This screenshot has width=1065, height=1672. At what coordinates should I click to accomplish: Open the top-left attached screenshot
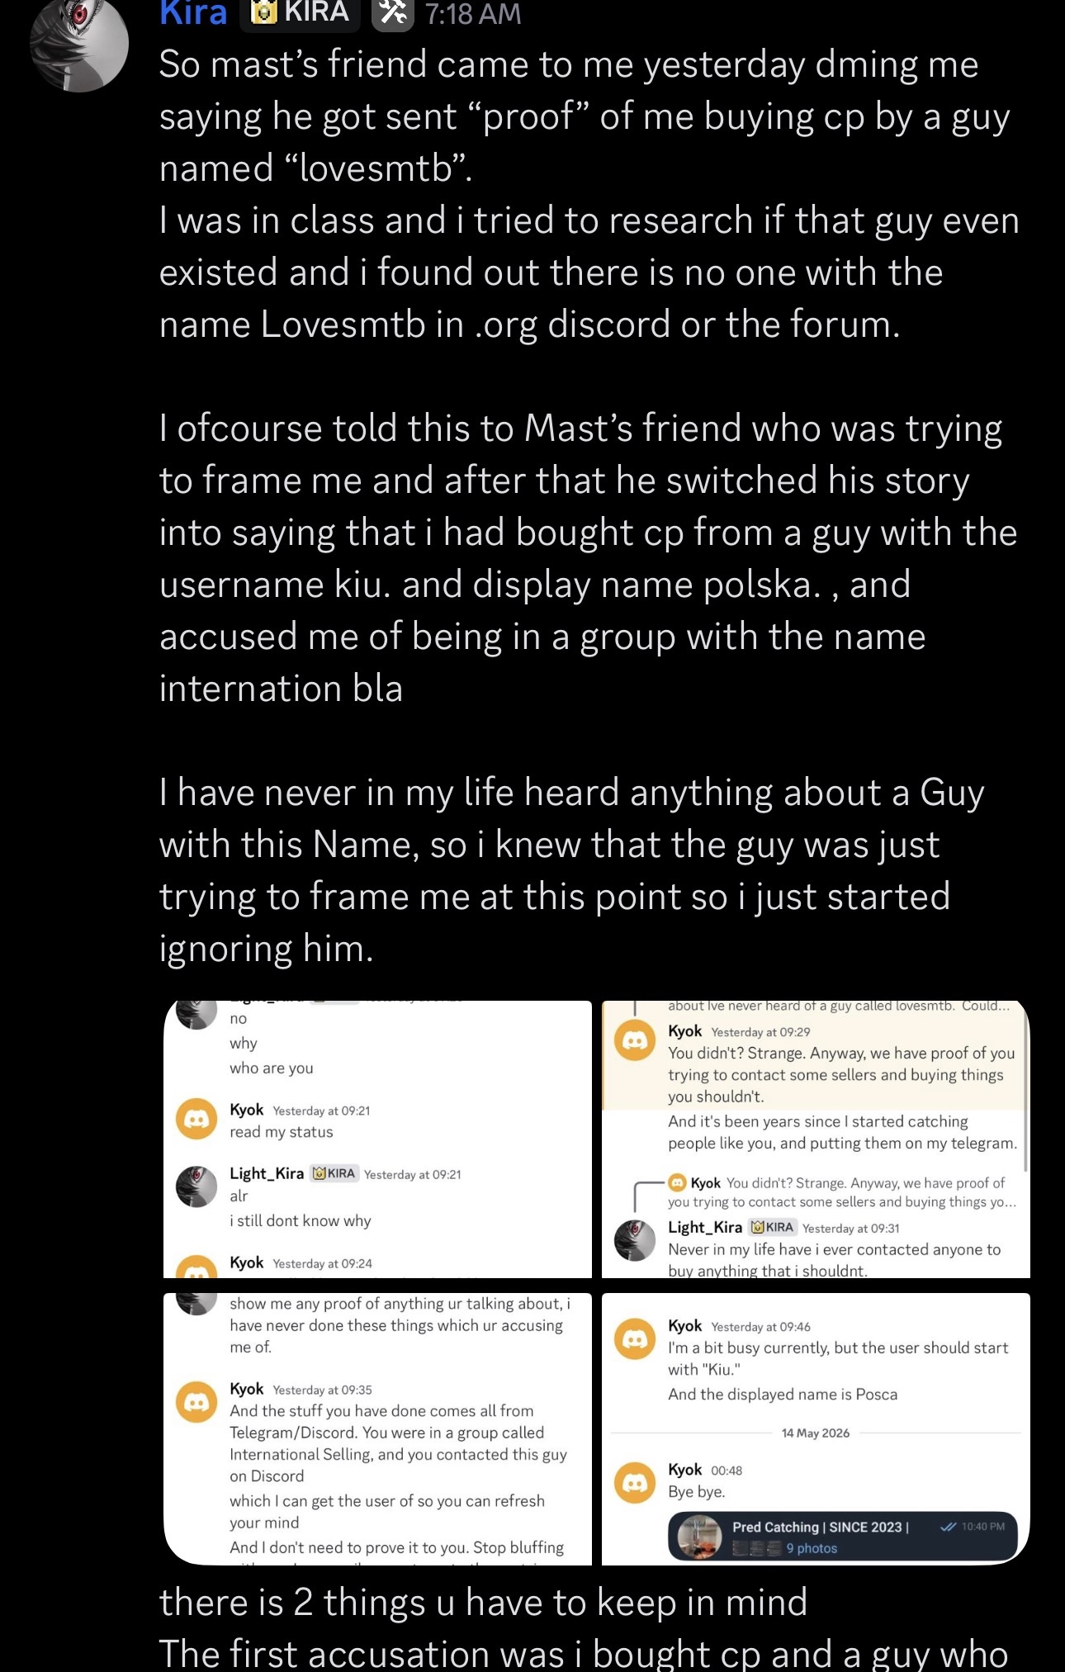377,1139
